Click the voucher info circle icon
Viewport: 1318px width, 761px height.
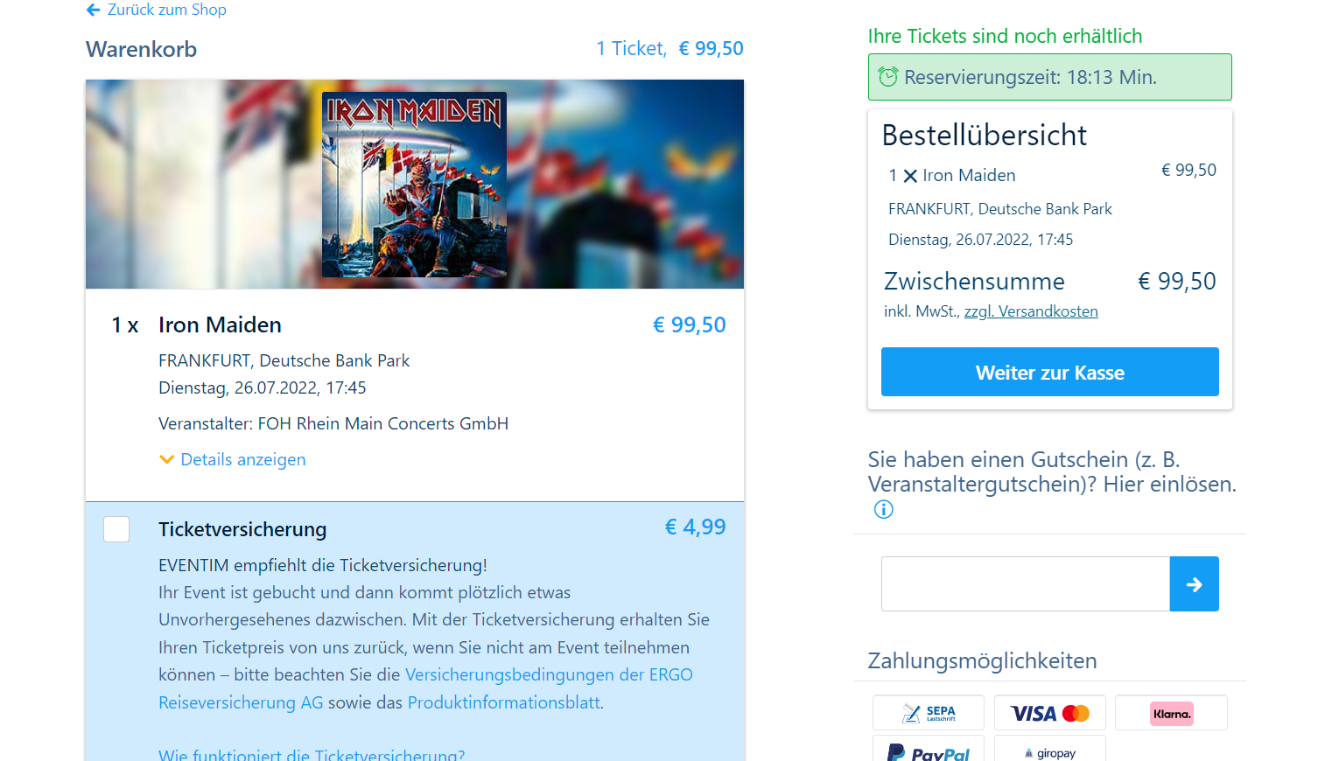tap(884, 509)
